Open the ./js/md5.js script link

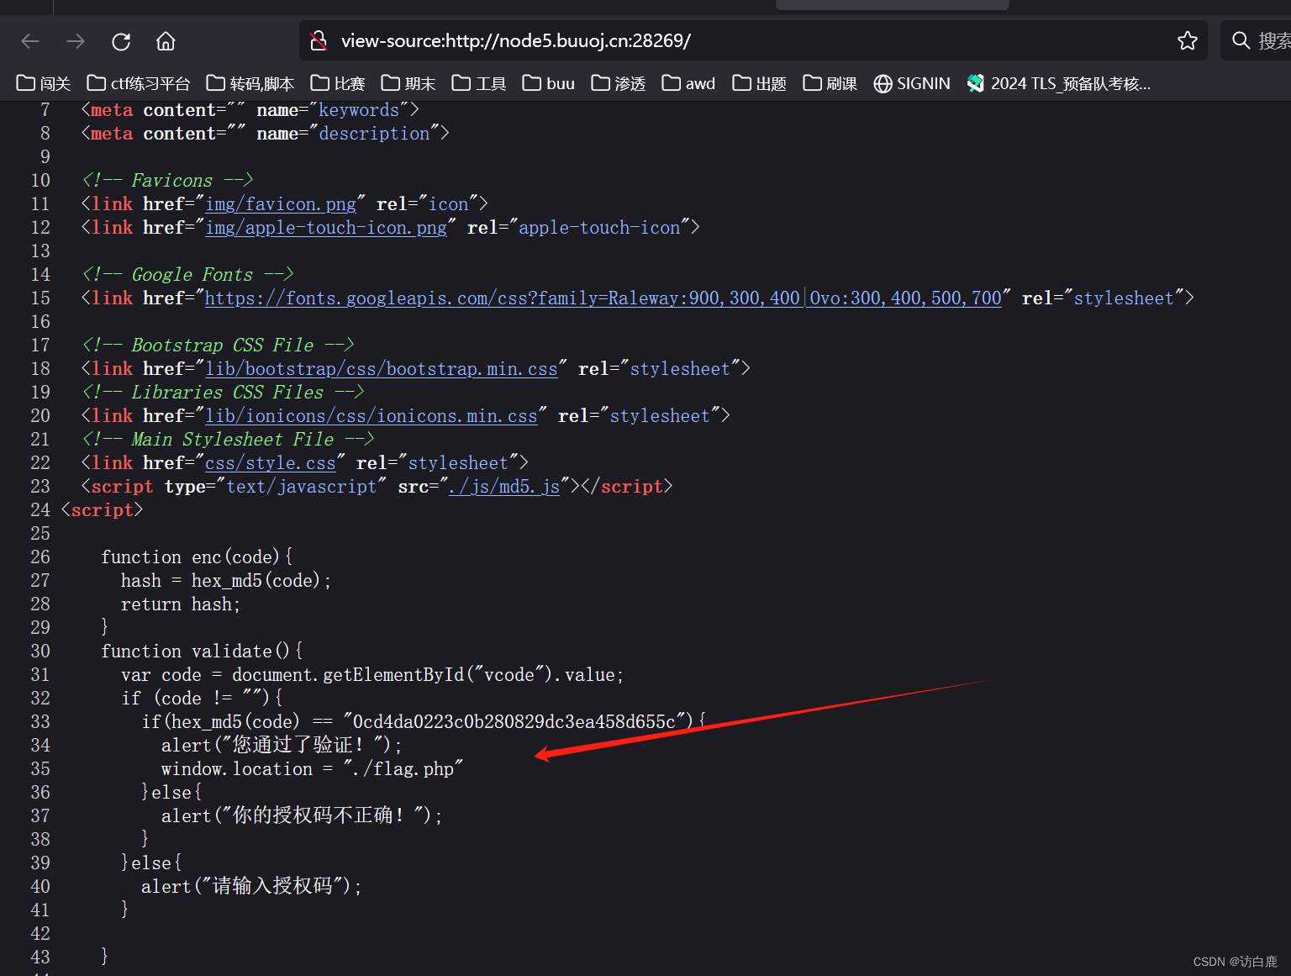(x=504, y=487)
